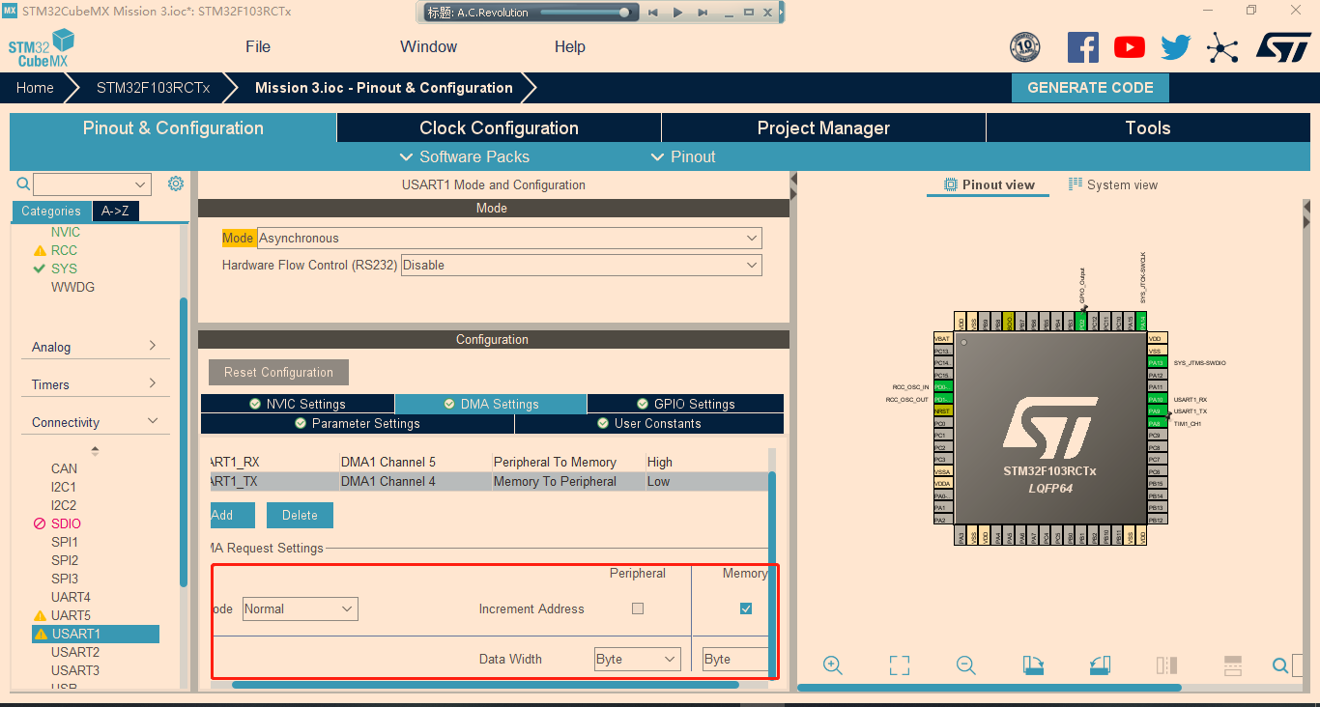Click the pin search magnifier icon

click(x=1280, y=665)
